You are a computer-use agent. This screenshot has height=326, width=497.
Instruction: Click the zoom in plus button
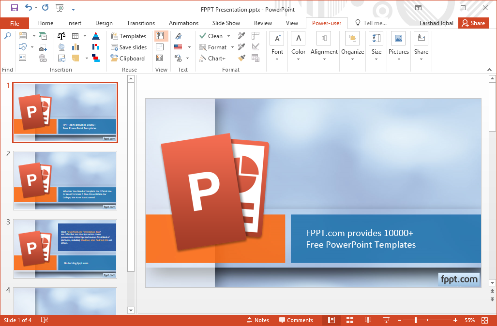[x=455, y=320]
